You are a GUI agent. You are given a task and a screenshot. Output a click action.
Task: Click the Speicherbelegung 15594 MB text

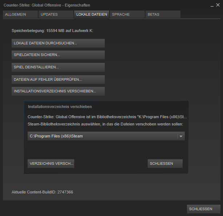coord(52,31)
